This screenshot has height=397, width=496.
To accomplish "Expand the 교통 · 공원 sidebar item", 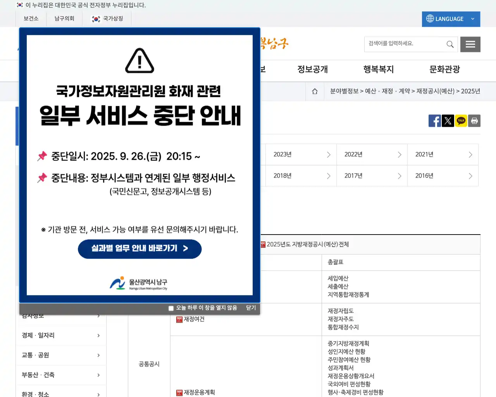I will [x=61, y=355].
